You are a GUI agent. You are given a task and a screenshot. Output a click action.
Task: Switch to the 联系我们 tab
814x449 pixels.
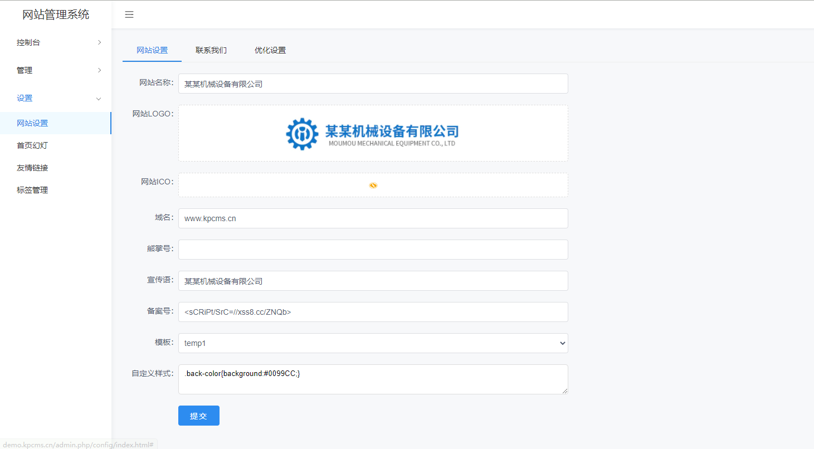pyautogui.click(x=211, y=50)
